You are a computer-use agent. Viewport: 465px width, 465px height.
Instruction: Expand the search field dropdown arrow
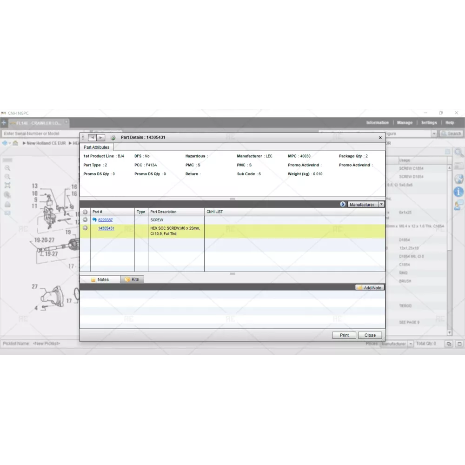(x=434, y=133)
